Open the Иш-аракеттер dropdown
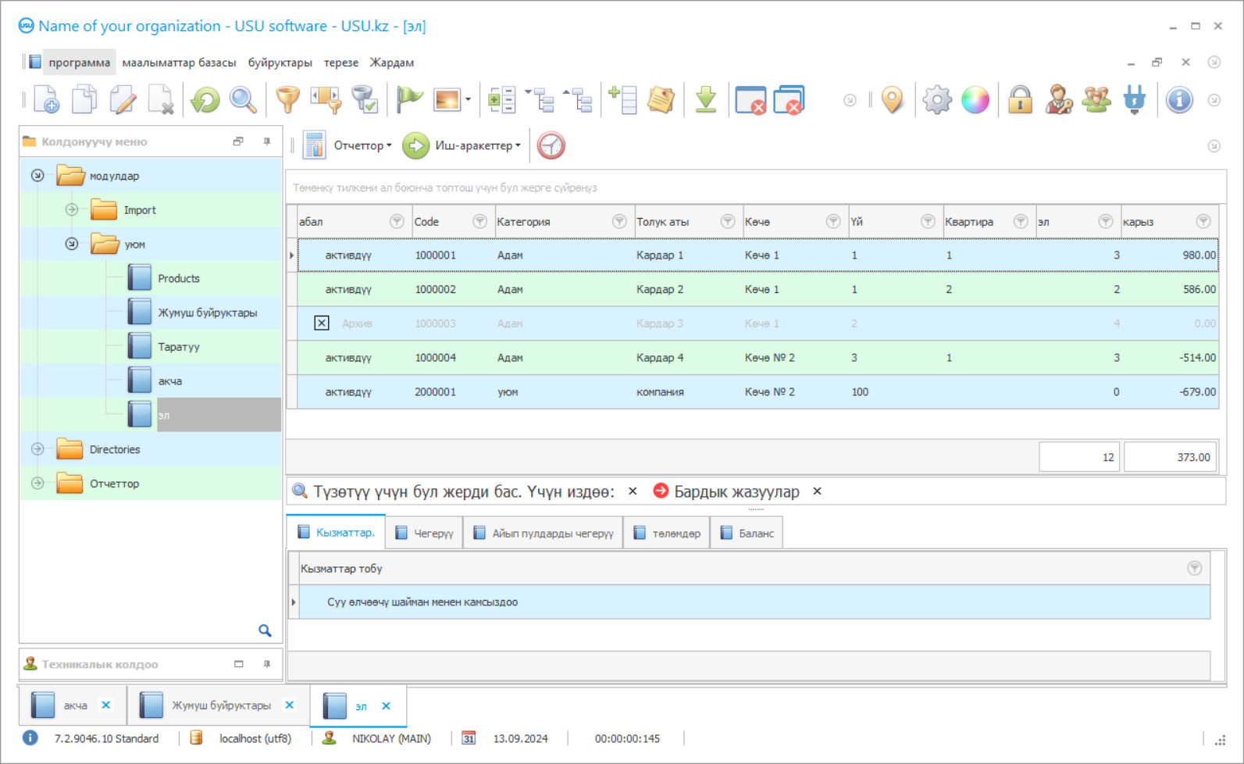 click(x=477, y=145)
